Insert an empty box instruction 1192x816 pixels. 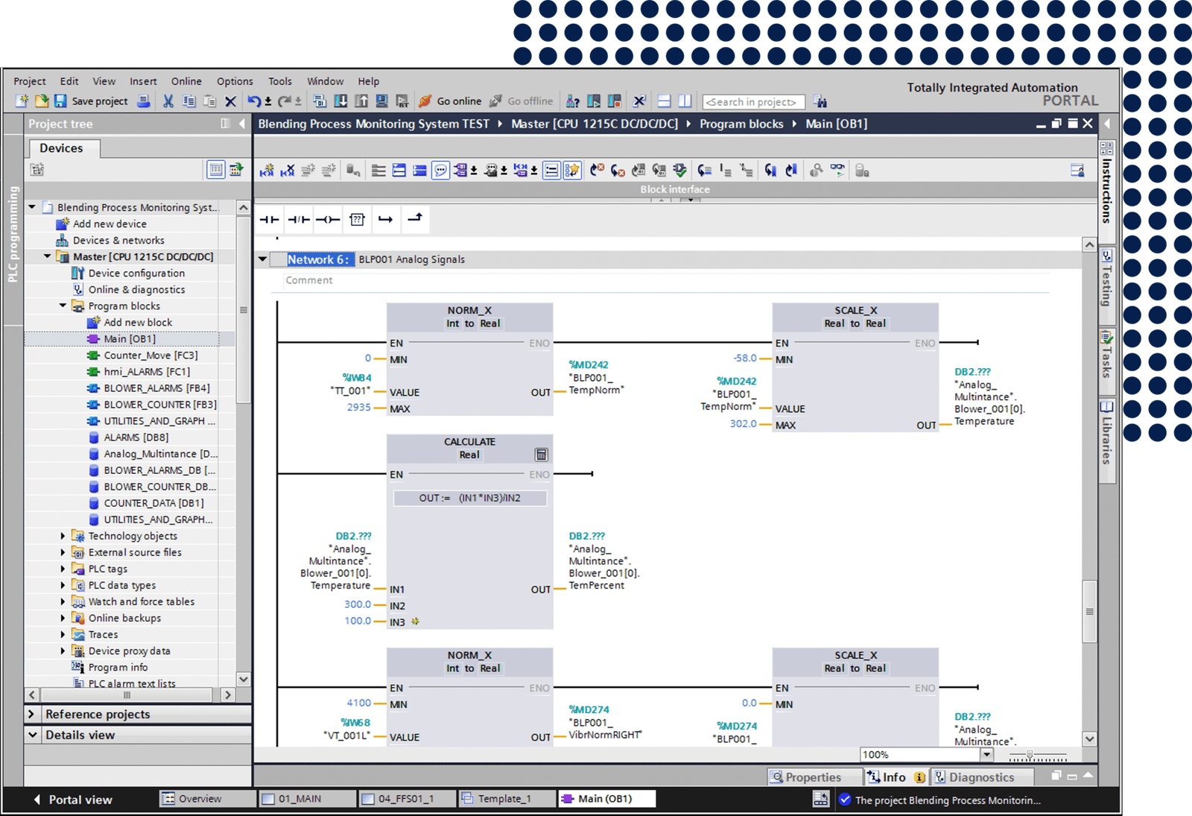click(358, 219)
